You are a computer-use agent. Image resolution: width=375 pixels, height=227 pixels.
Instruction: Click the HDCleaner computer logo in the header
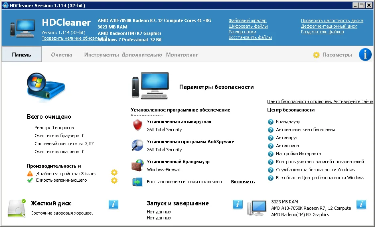click(x=23, y=28)
